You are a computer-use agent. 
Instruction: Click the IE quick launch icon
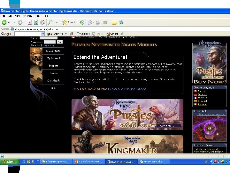coord(23,162)
